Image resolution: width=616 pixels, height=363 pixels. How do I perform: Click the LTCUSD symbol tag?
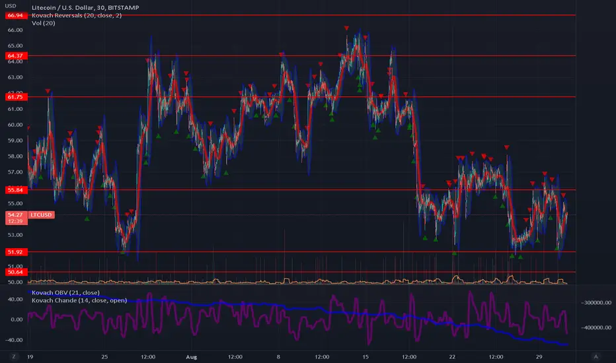tap(41, 215)
